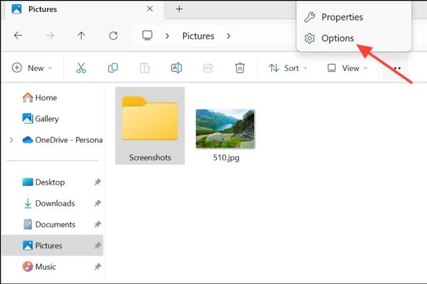Open a new tab with plus button
The height and width of the screenshot is (284, 427).
[x=179, y=9]
